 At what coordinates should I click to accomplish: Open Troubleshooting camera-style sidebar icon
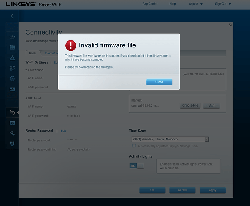(x=12, y=123)
